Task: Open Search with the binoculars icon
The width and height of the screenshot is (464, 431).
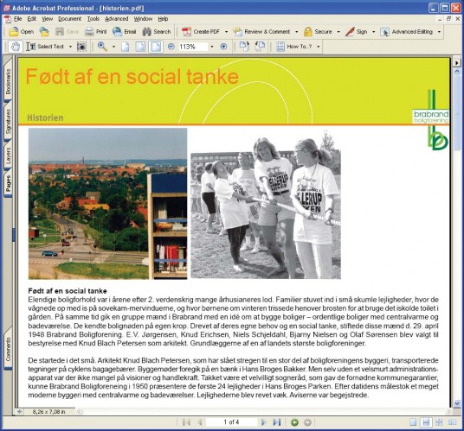Action: click(x=156, y=32)
